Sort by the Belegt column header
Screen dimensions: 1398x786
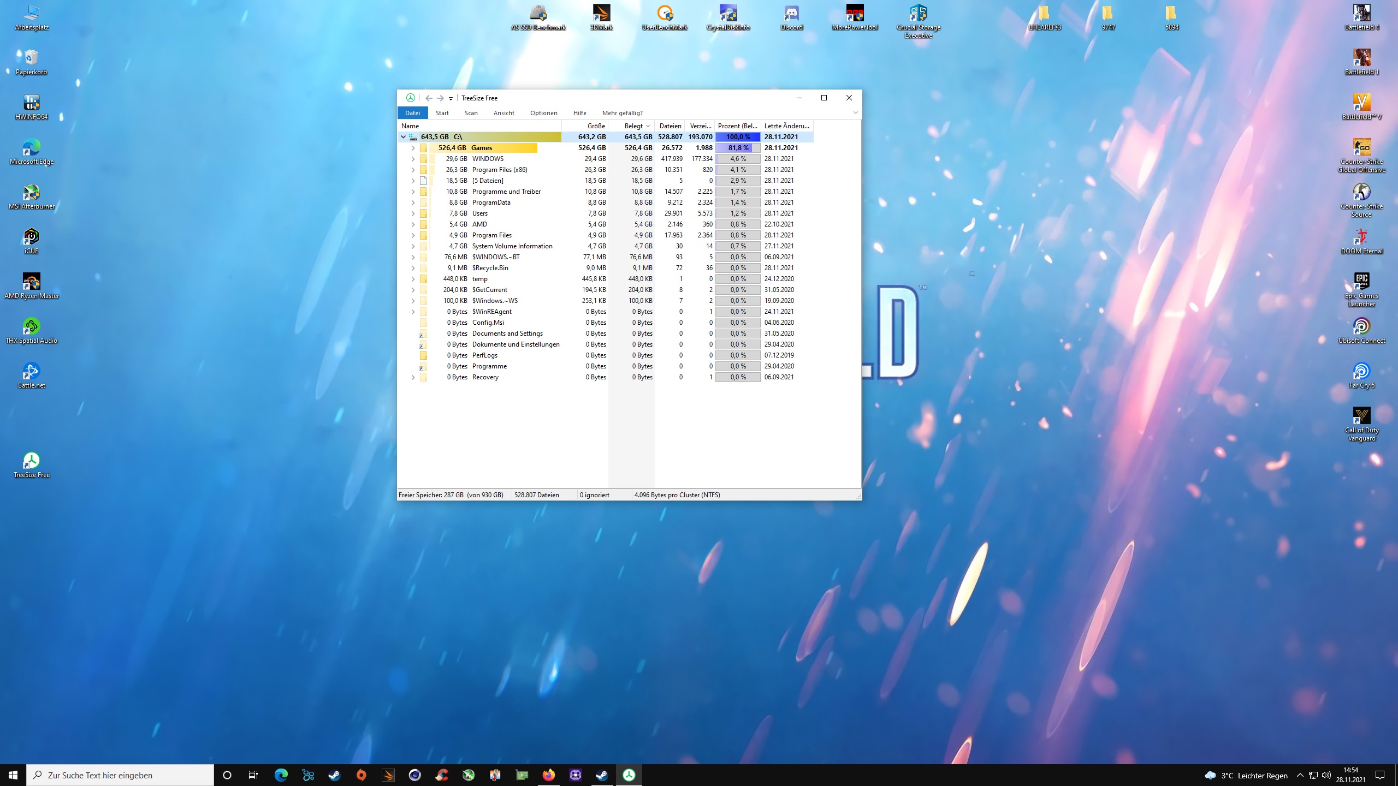[633, 126]
